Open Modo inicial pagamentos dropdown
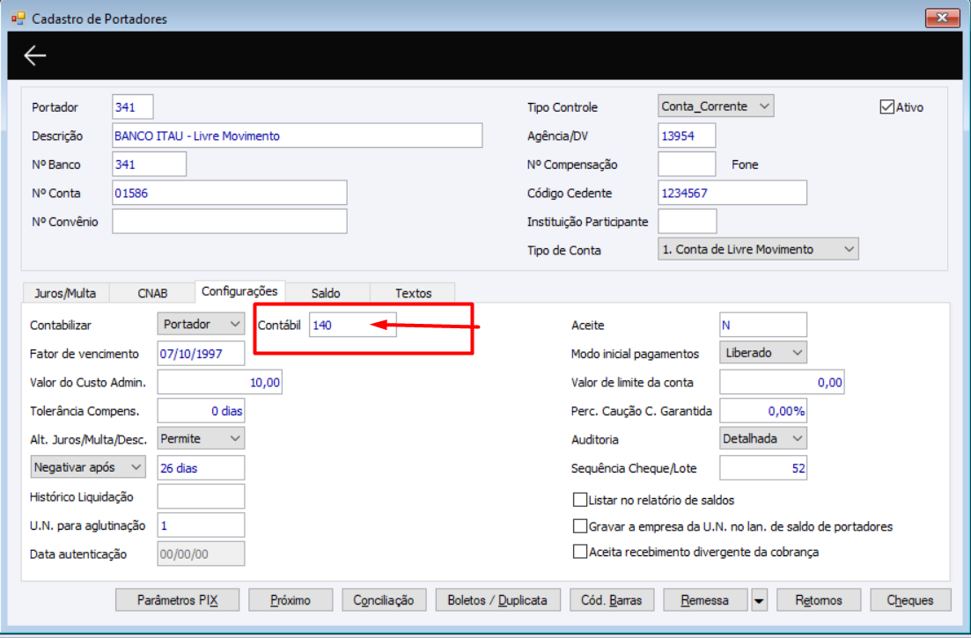The width and height of the screenshot is (971, 638). pyautogui.click(x=763, y=353)
